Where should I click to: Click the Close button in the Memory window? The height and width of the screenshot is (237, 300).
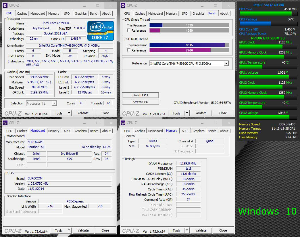[x=223, y=230]
